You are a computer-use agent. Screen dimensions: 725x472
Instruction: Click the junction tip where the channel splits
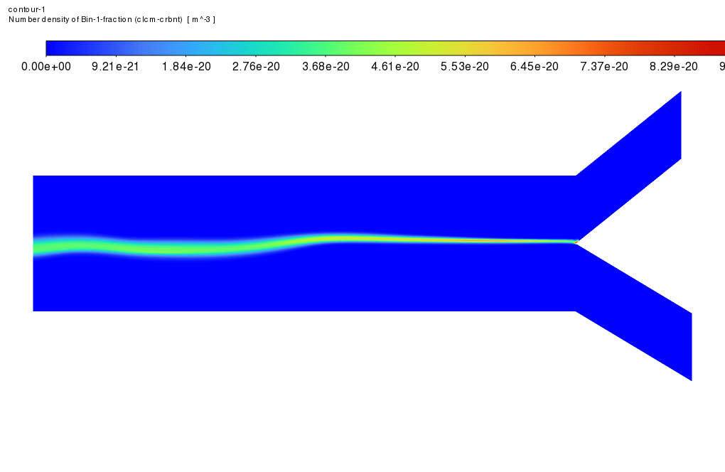click(576, 242)
